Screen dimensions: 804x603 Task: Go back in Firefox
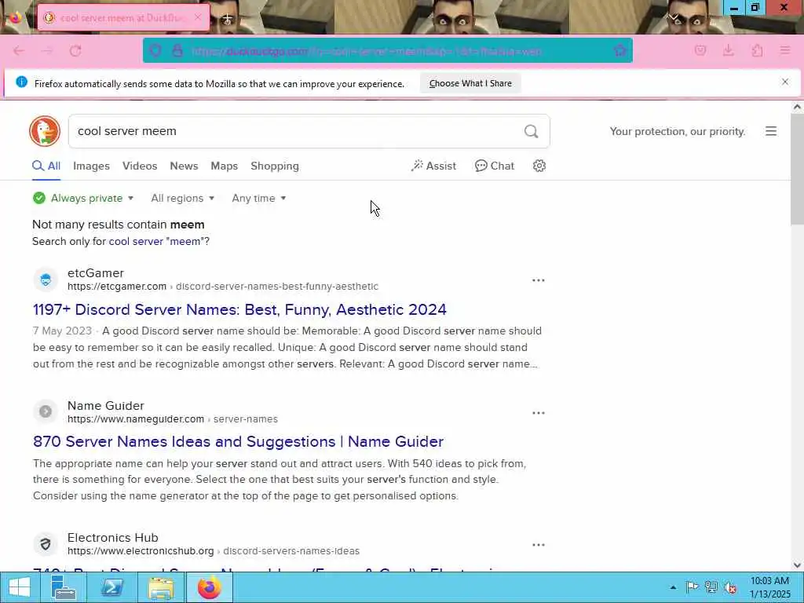click(x=19, y=50)
